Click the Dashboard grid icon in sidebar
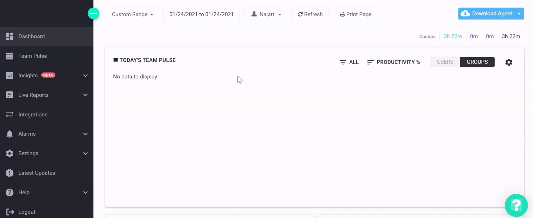Screen dimensions: 533x218 (x=10, y=36)
